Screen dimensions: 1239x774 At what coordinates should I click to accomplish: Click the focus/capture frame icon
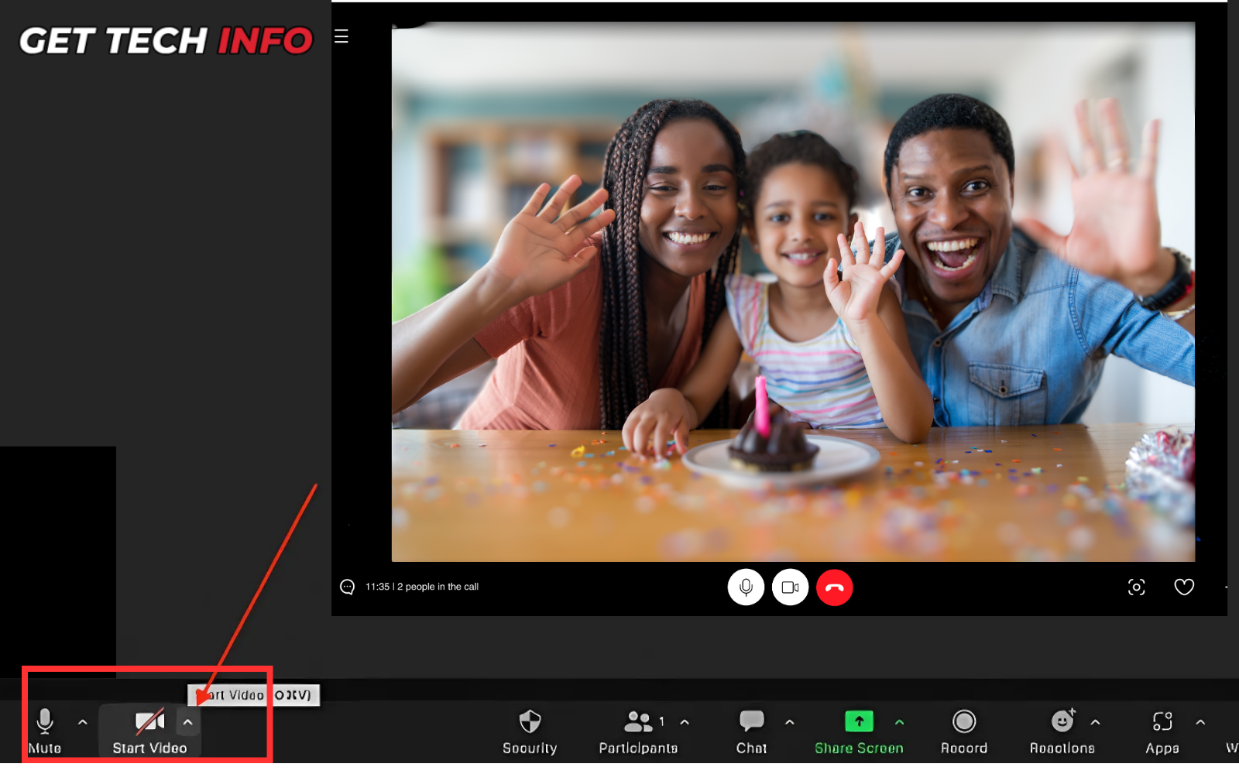click(1136, 587)
